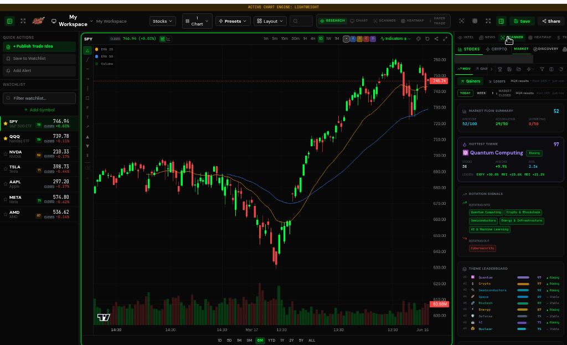Click Add Alert button
The image size is (567, 345).
pos(39,71)
